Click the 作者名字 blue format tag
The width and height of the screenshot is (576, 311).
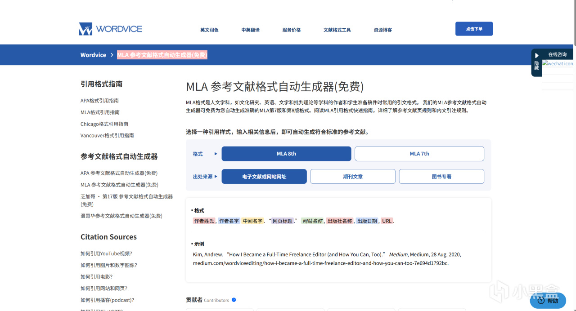pos(229,221)
